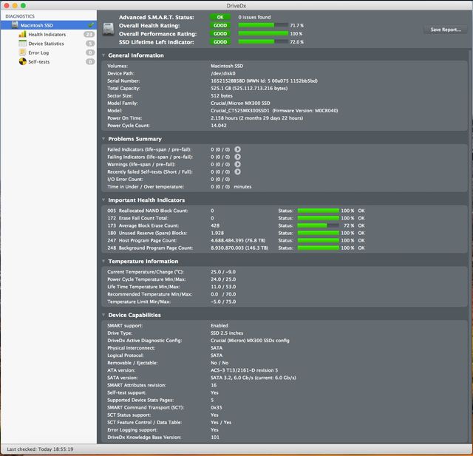The width and height of the screenshot is (473, 456).
Task: Click the Background Program Page Count value
Action: (x=239, y=248)
